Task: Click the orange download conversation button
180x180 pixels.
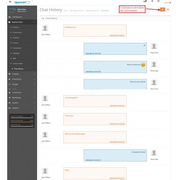Action: (162, 9)
